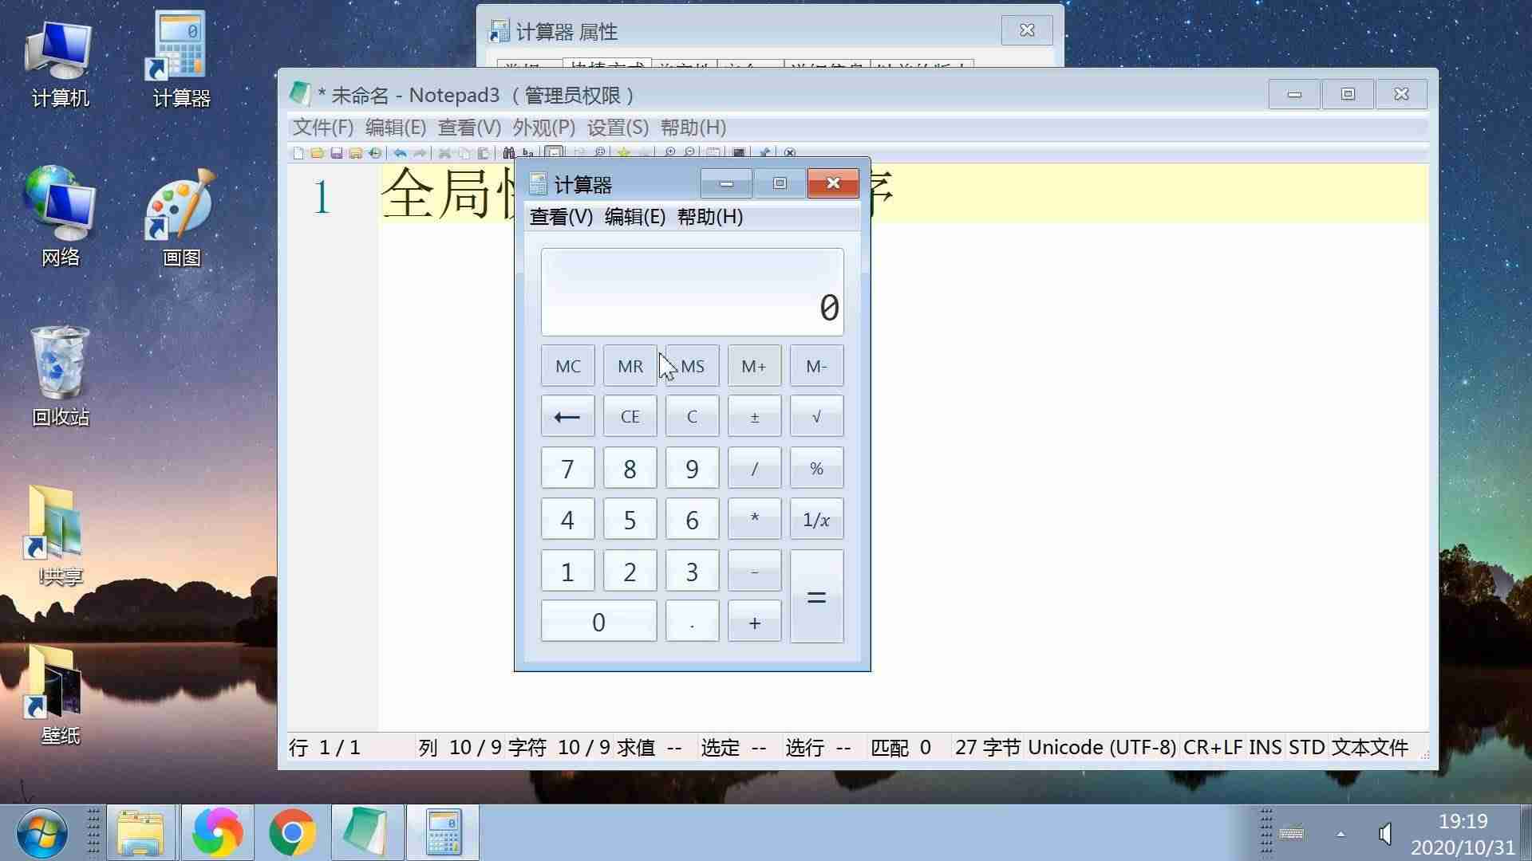Open the 计算机 desktop icon
Screen dimensions: 1532x861
click(60, 62)
